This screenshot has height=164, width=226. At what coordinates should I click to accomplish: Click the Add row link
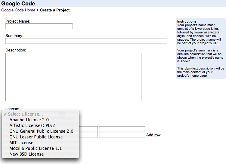[x=153, y=135]
